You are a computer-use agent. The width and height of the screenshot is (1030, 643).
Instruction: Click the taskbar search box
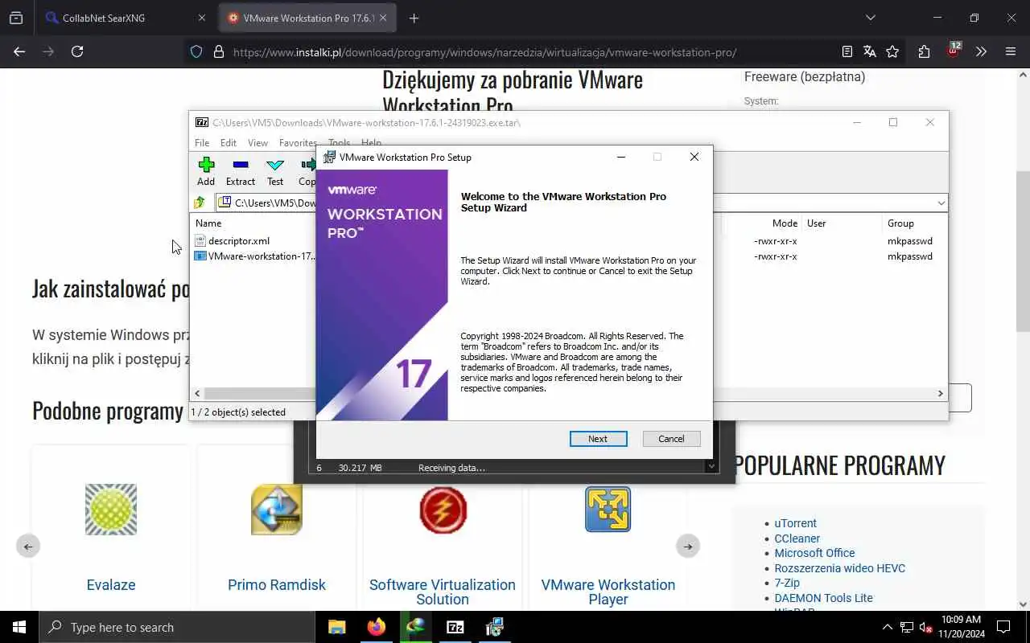(x=177, y=627)
